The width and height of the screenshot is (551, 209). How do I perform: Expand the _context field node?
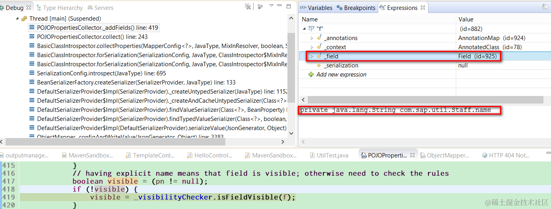(312, 47)
